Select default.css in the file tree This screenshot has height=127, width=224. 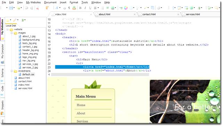28,74
